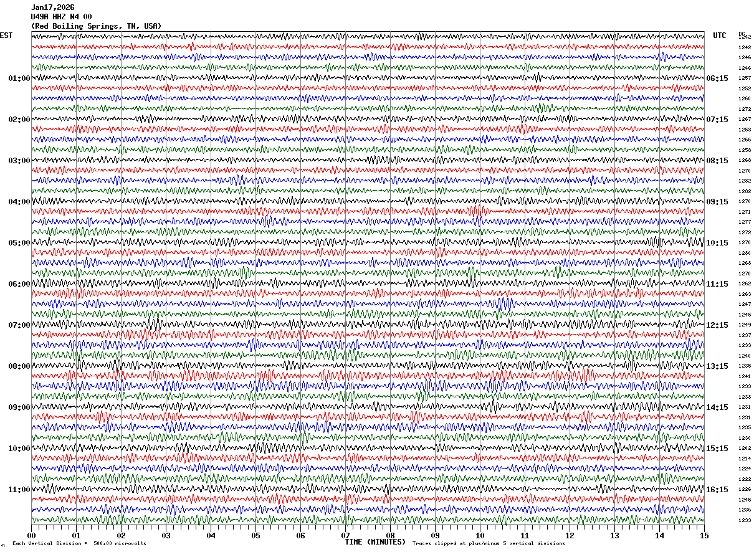754x552 pixels.
Task: Pick the '08:15' UTC time label
Action: (718, 161)
